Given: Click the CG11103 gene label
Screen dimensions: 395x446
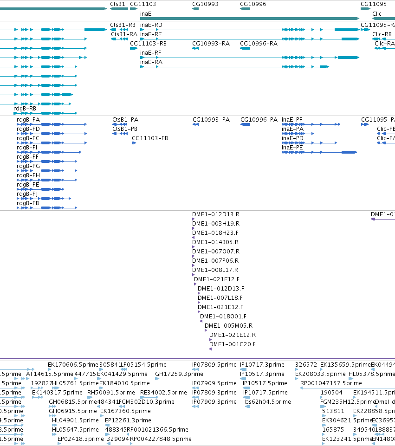Looking at the screenshot, I should 143,4.
